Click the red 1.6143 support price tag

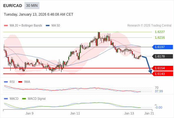coord(162,74)
